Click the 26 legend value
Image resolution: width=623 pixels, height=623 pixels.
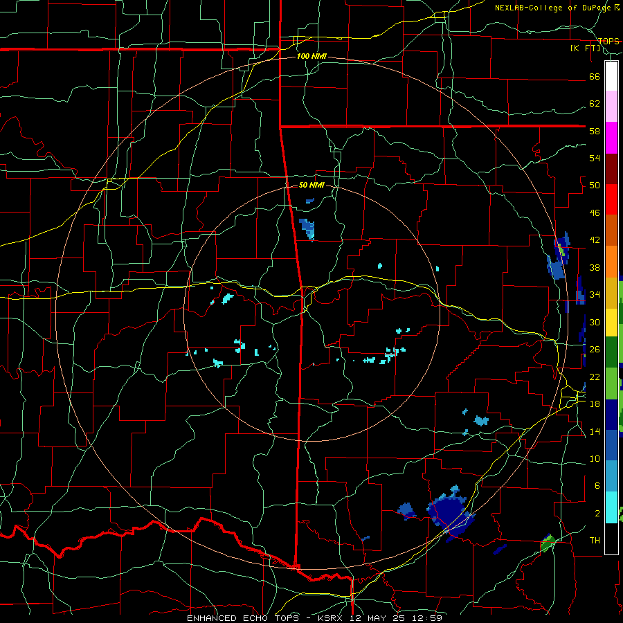pos(595,350)
